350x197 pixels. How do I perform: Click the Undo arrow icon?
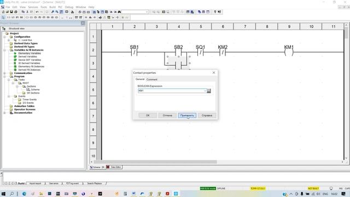pos(37,11)
